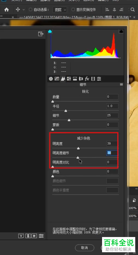Click the align right edges icon

[121, 10]
